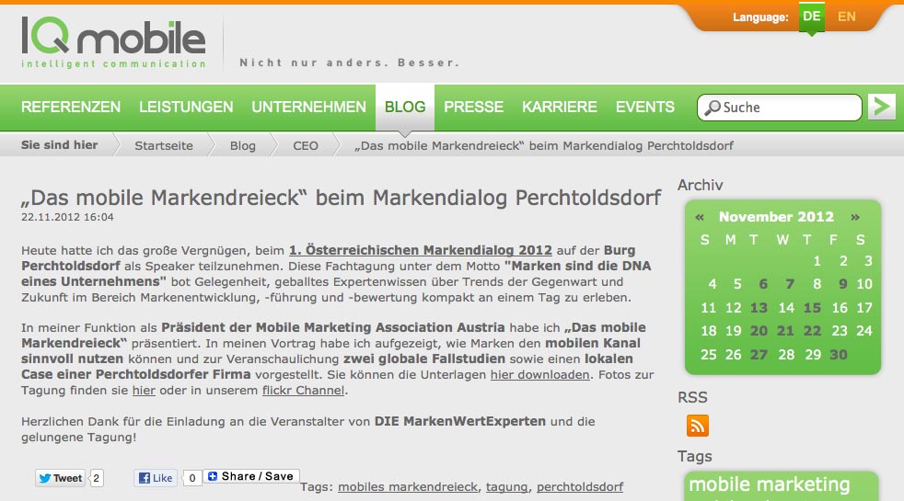
Task: Focus the Suche search field
Action: (780, 108)
